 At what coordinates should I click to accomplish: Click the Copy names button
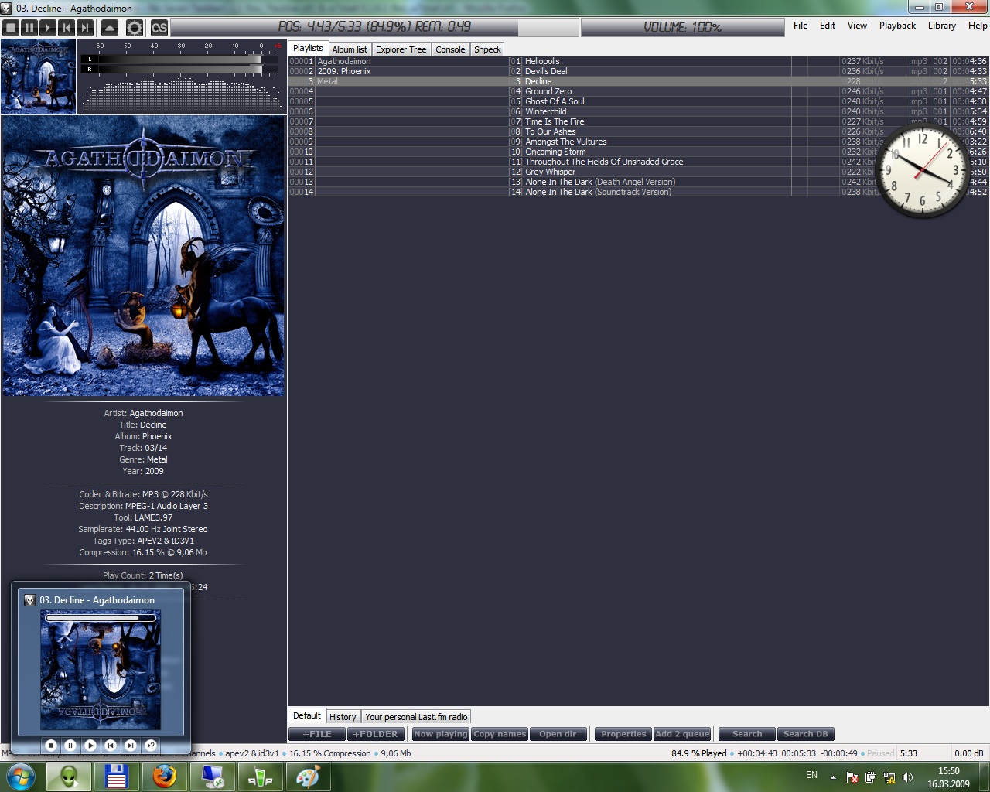pyautogui.click(x=500, y=734)
